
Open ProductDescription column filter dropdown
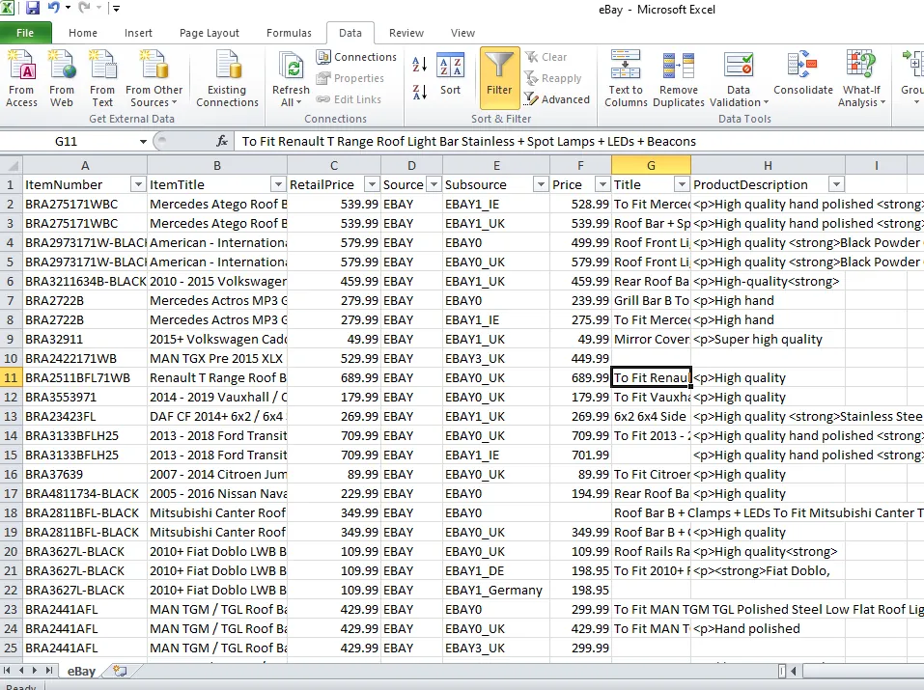point(836,184)
